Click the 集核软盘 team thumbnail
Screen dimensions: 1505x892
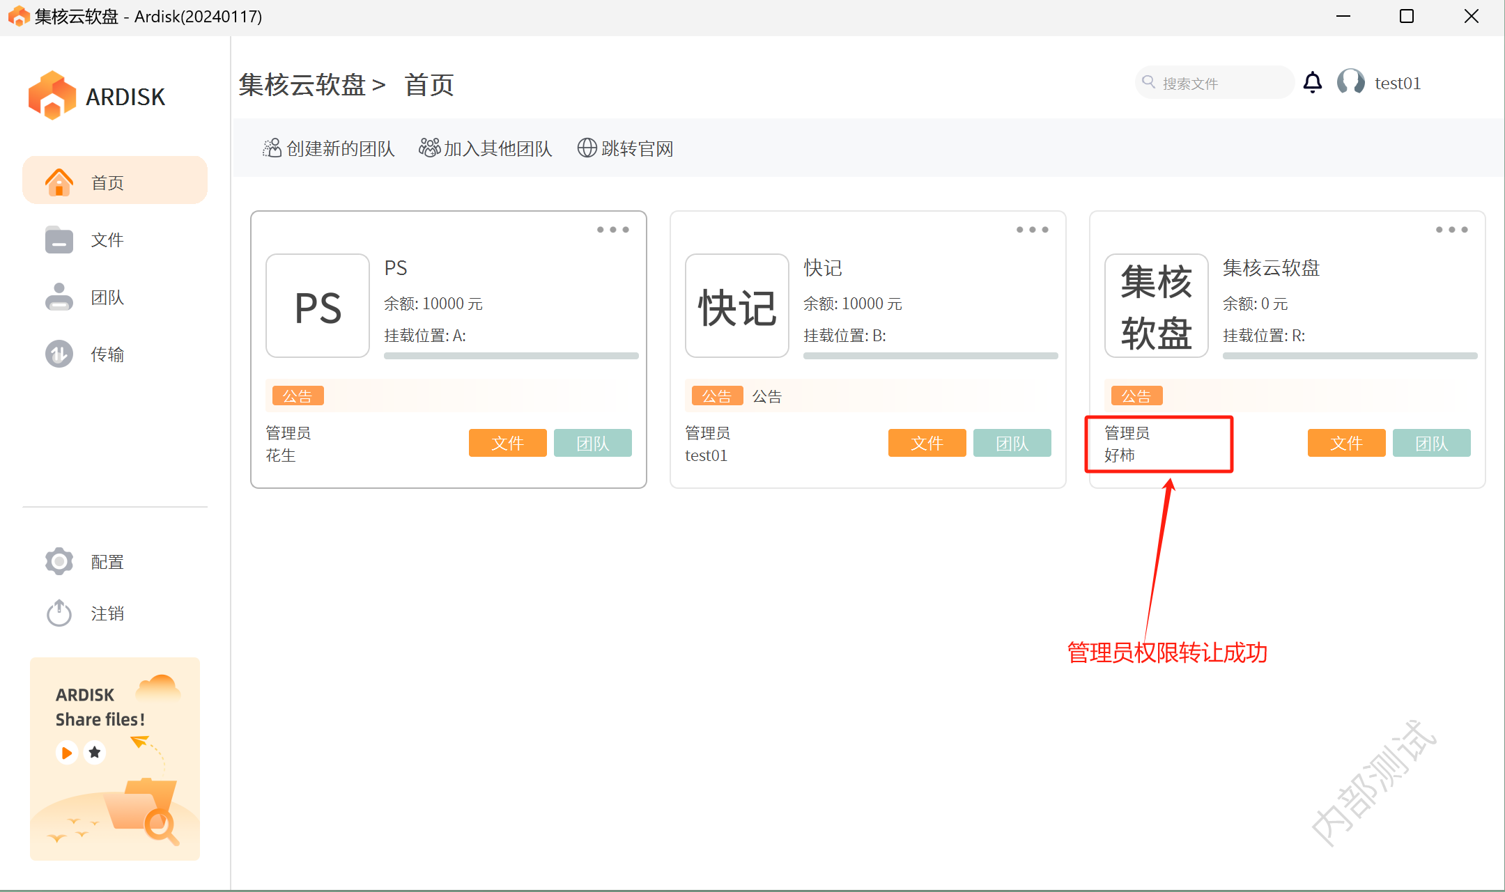(x=1156, y=306)
